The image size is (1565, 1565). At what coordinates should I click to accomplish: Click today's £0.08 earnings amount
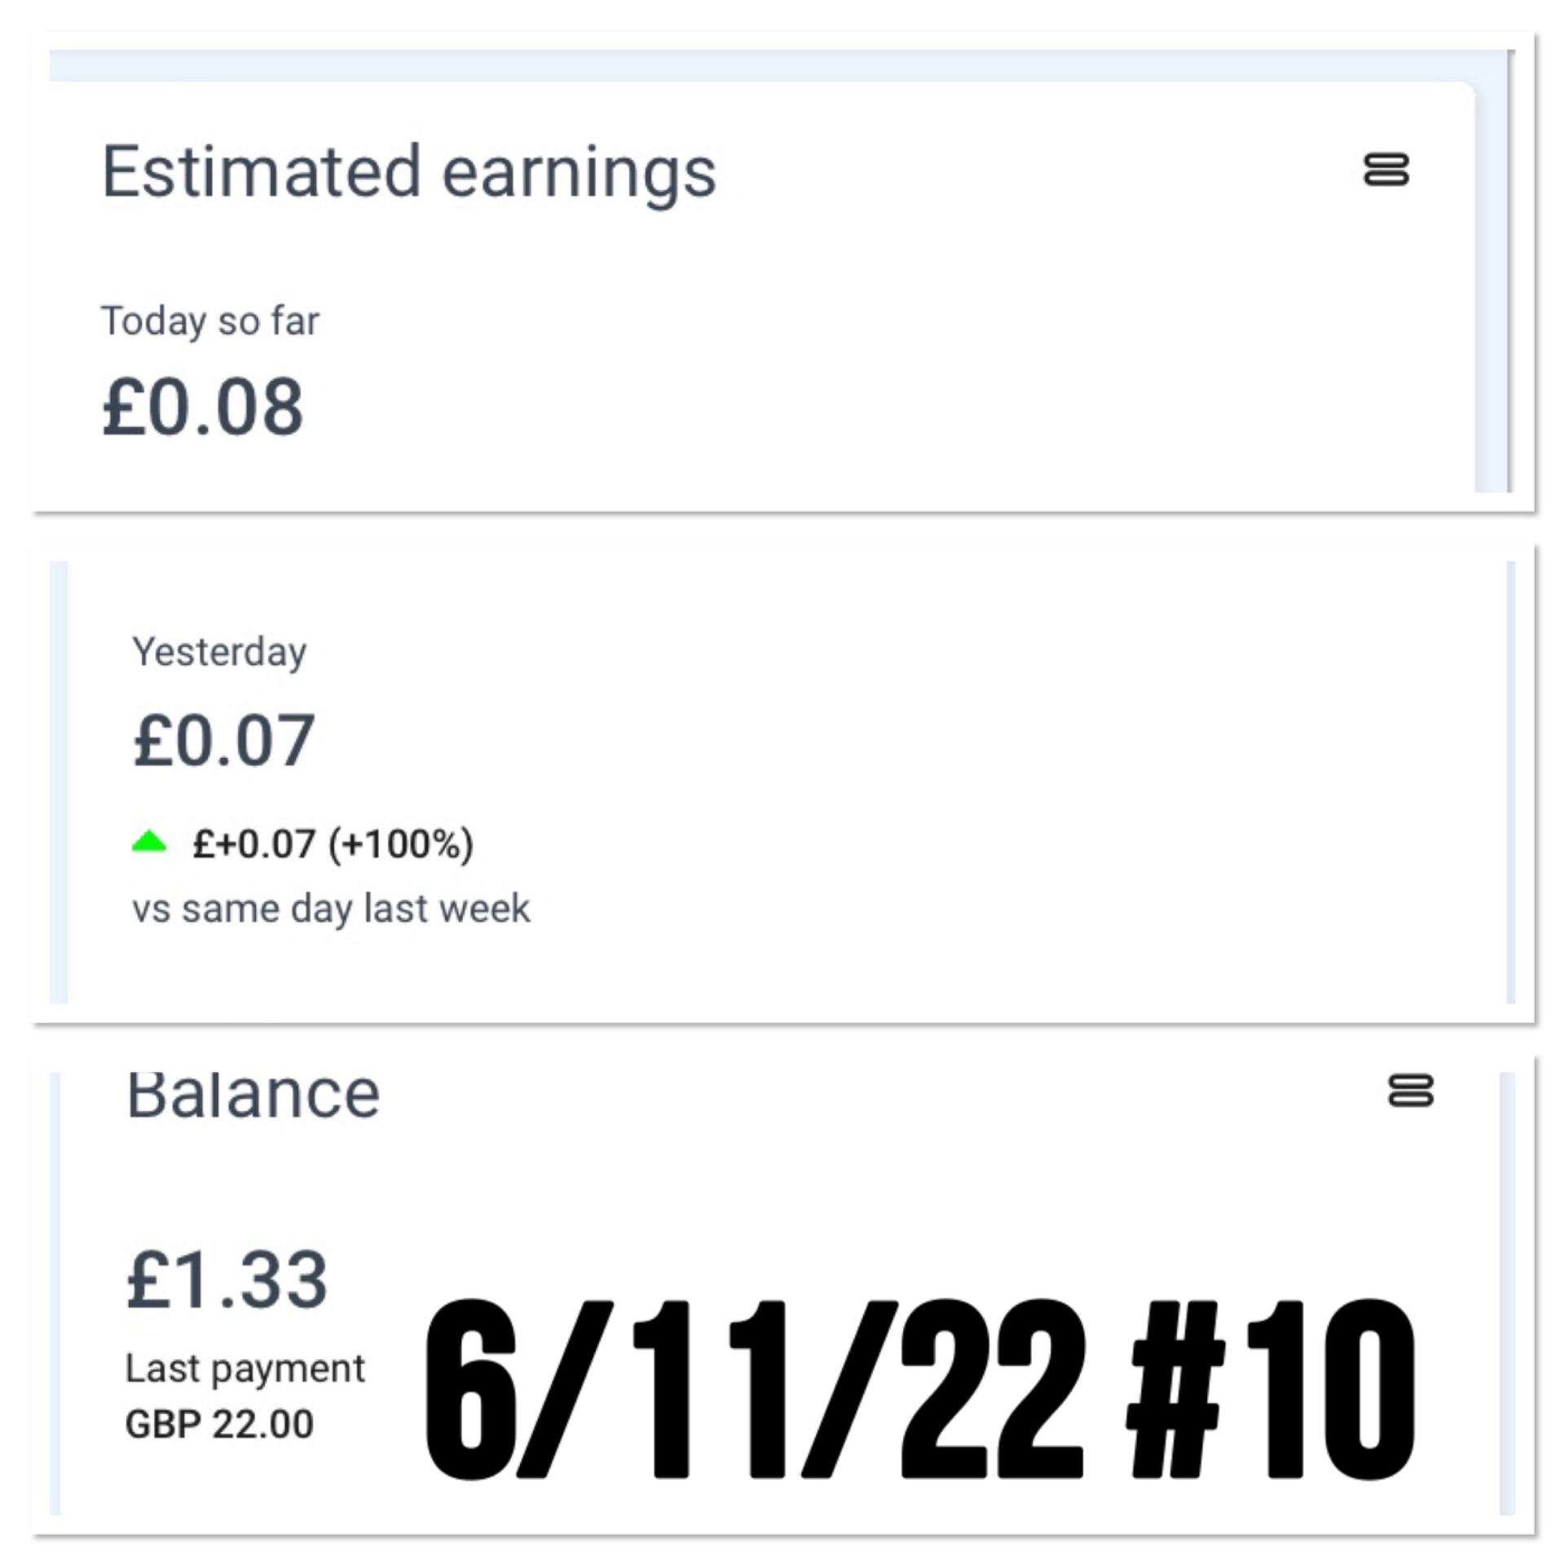click(203, 407)
